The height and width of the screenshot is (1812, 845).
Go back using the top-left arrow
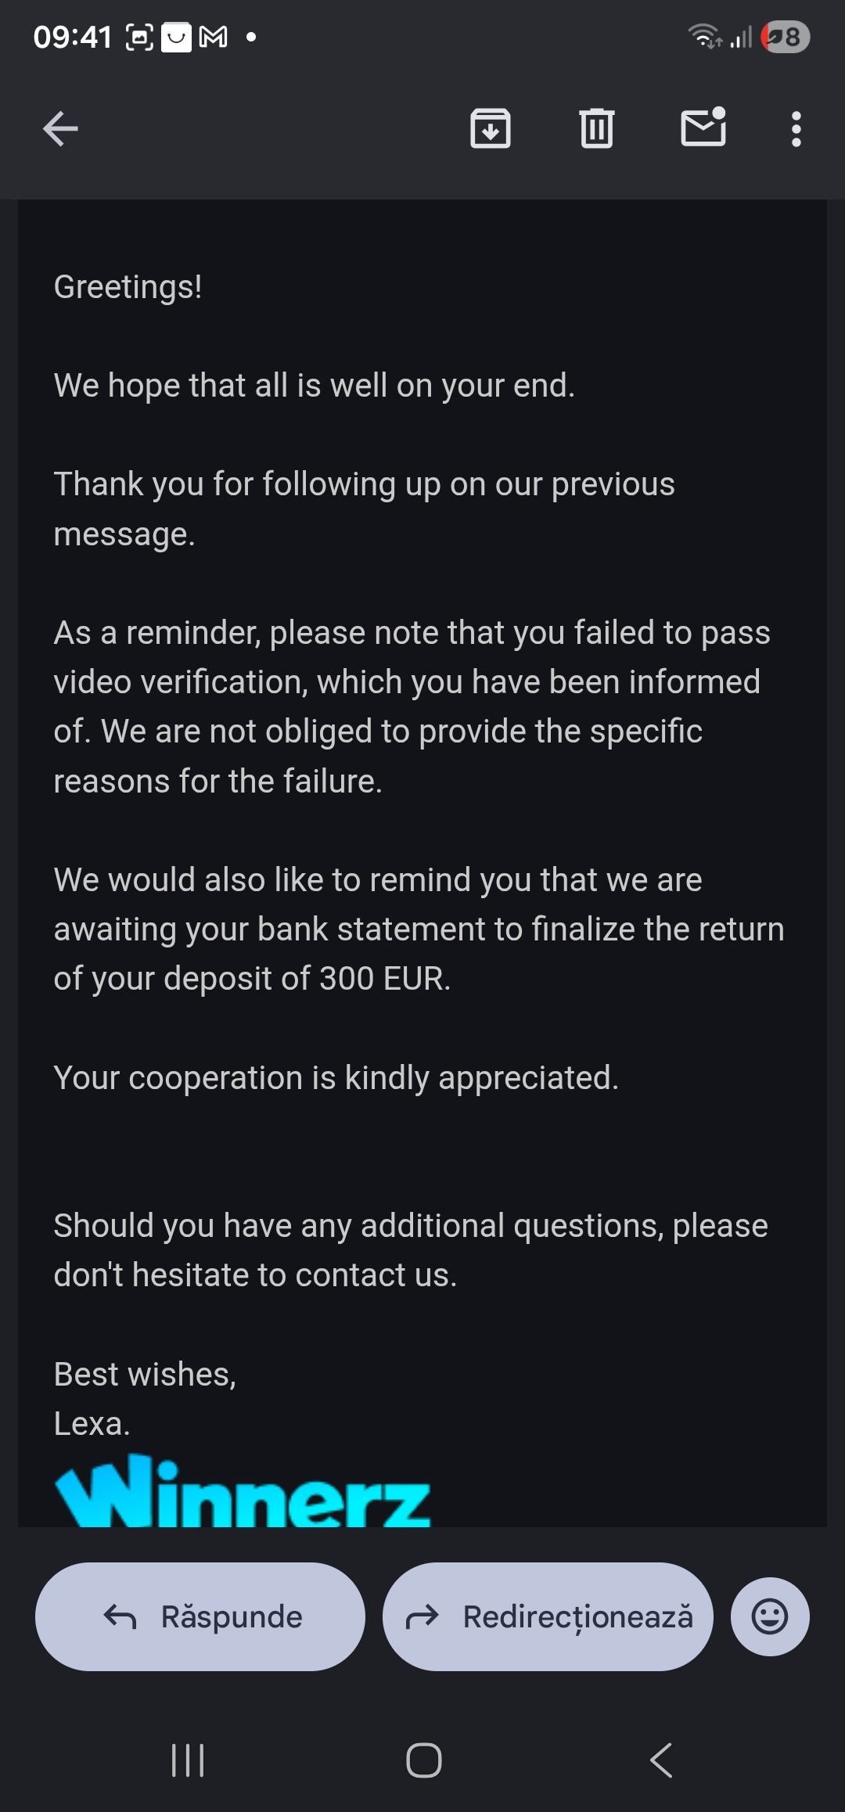(x=60, y=129)
